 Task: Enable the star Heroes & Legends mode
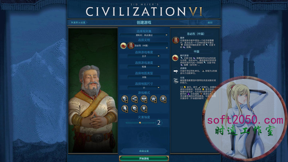pyautogui.click(x=144, y=108)
